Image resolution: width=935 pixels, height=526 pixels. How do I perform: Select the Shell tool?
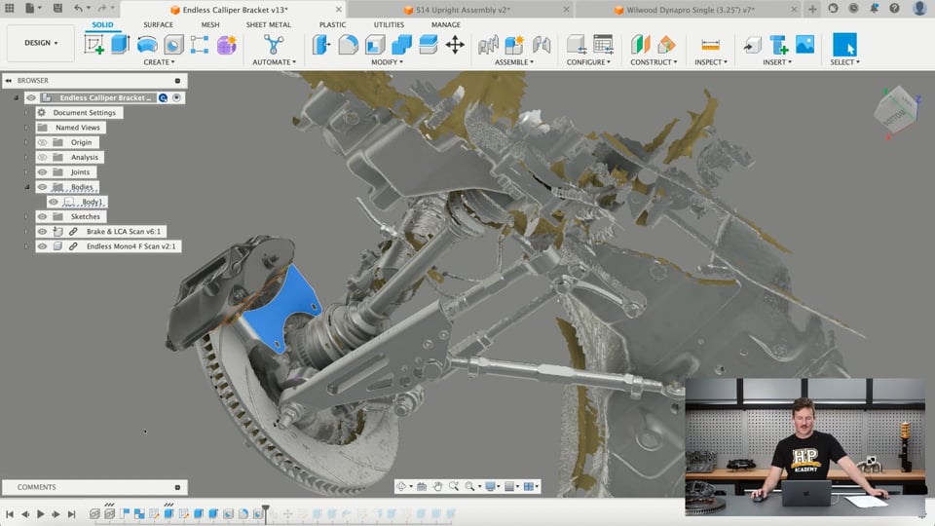375,45
